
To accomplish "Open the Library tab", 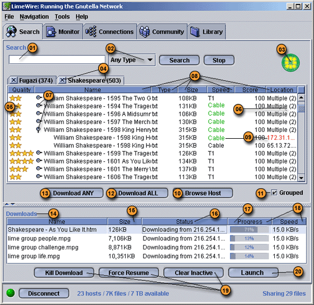I will coord(206,31).
